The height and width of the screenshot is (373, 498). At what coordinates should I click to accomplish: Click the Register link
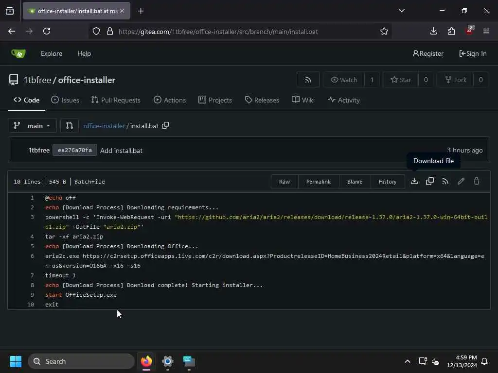[x=428, y=53]
